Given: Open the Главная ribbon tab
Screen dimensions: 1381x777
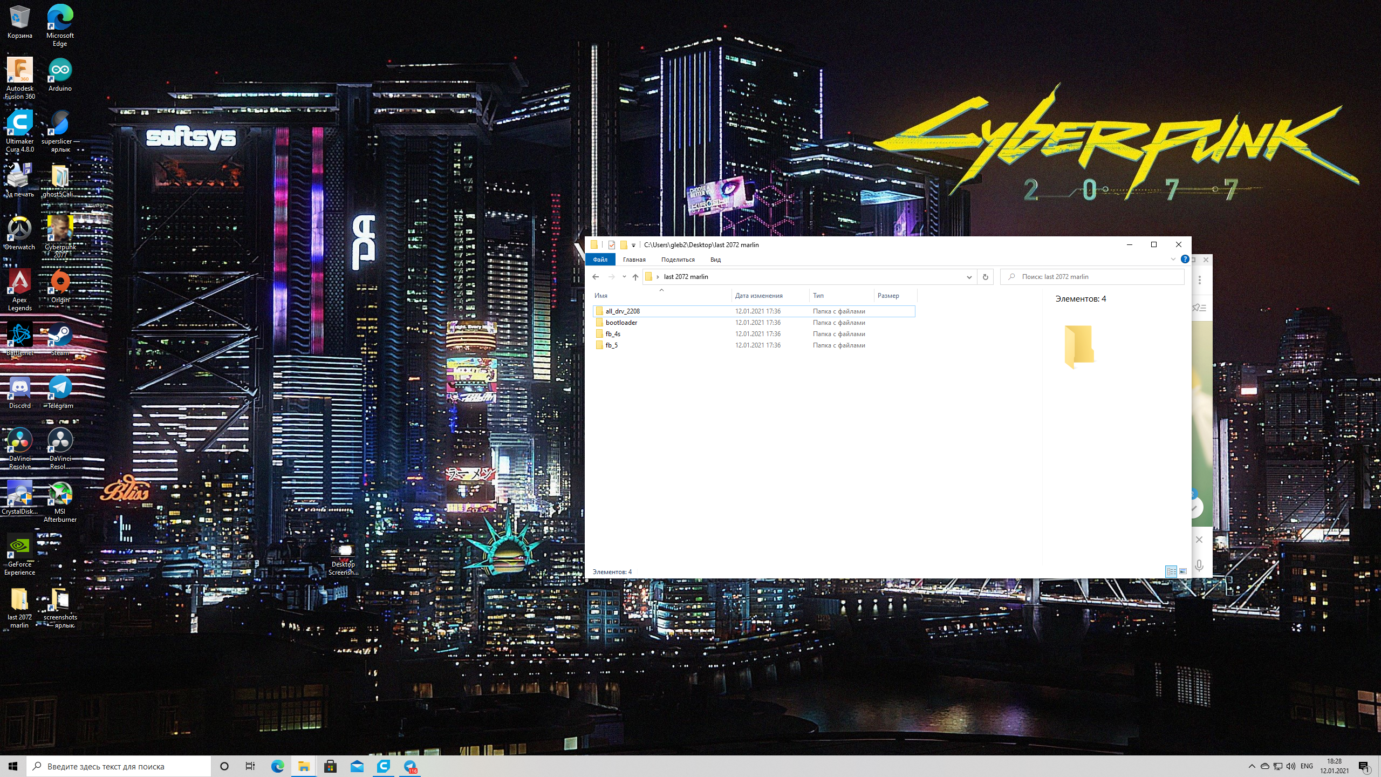Looking at the screenshot, I should coord(634,260).
